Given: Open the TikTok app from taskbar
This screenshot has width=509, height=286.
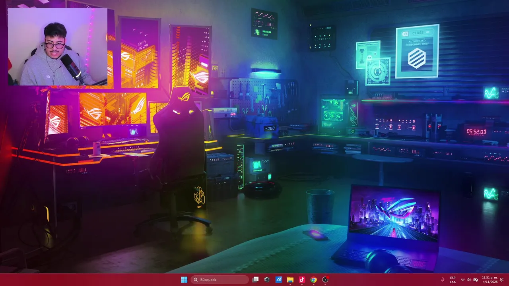Looking at the screenshot, I should pyautogui.click(x=302, y=280).
